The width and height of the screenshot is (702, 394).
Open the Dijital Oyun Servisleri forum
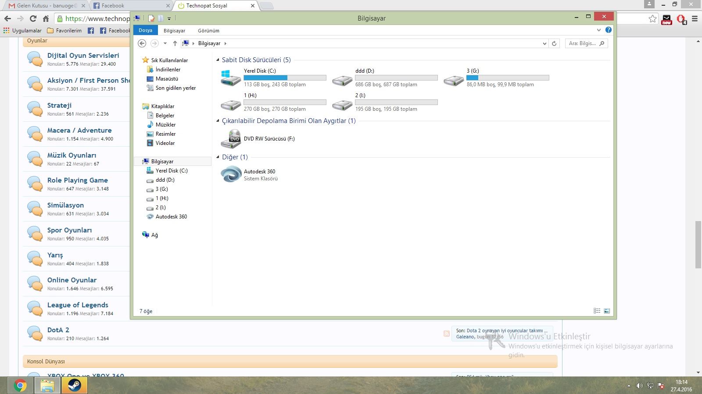[83, 56]
